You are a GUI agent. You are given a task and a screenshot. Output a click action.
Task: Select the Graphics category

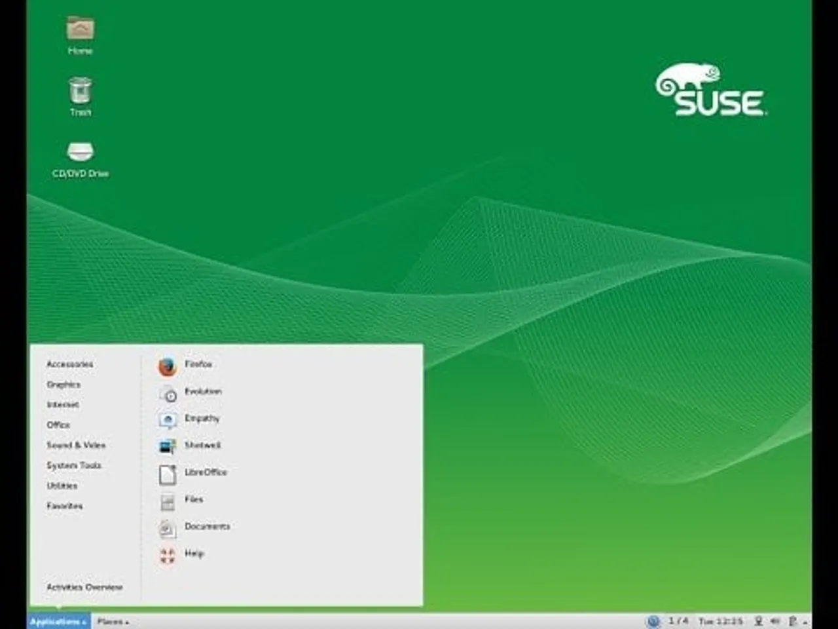pos(64,385)
